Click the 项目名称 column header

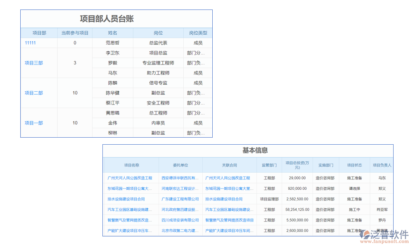[x=131, y=165]
